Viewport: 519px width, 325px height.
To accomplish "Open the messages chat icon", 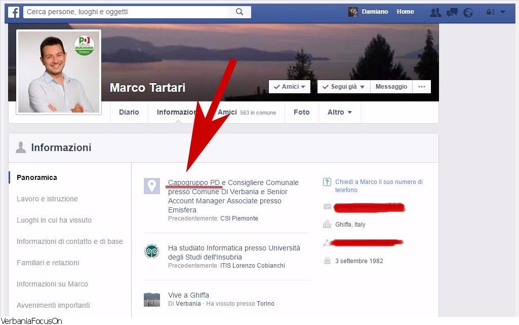I will 452,13.
